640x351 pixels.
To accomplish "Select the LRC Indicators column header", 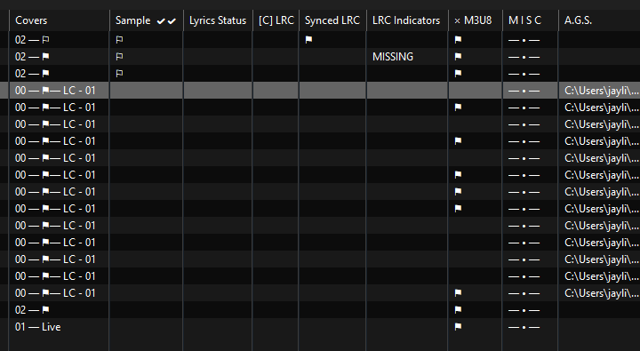I will click(x=406, y=20).
